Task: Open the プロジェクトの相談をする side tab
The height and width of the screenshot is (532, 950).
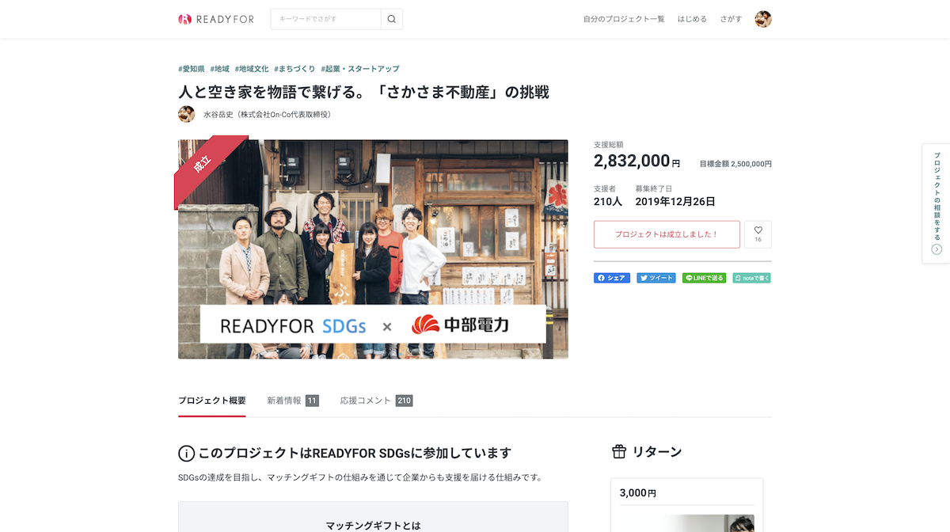Action: coord(937,203)
